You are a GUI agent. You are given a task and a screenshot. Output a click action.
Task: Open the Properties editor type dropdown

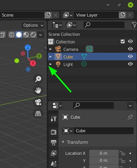point(57,105)
